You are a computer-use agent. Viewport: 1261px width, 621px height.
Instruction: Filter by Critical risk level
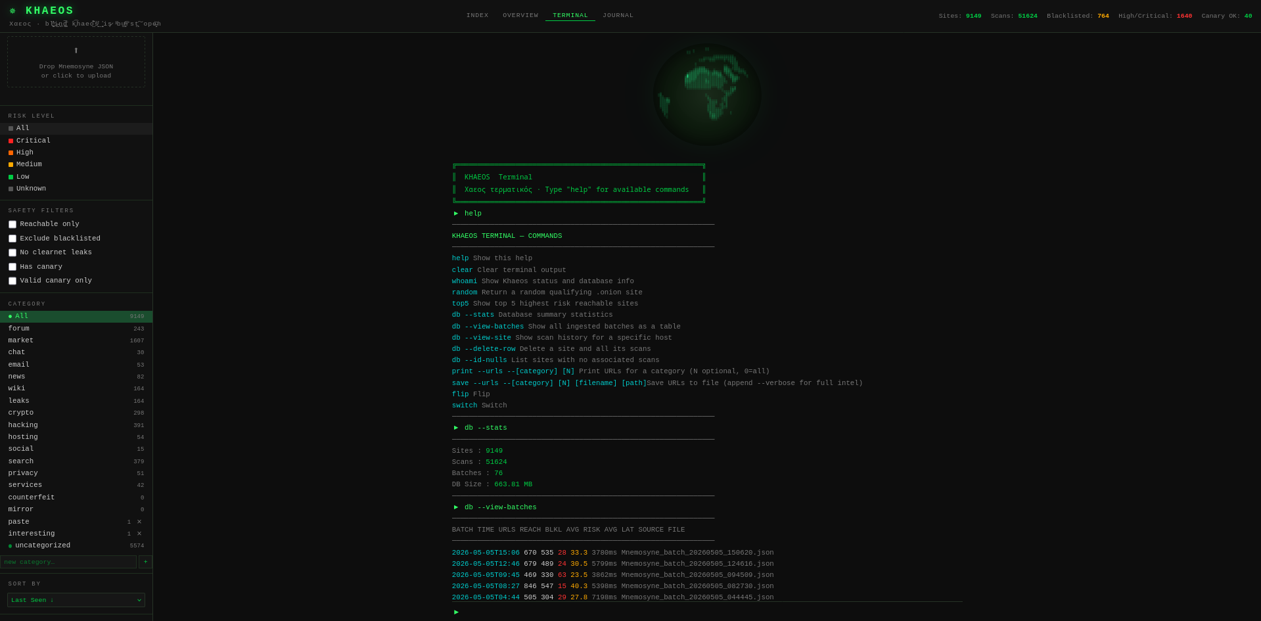click(76, 141)
